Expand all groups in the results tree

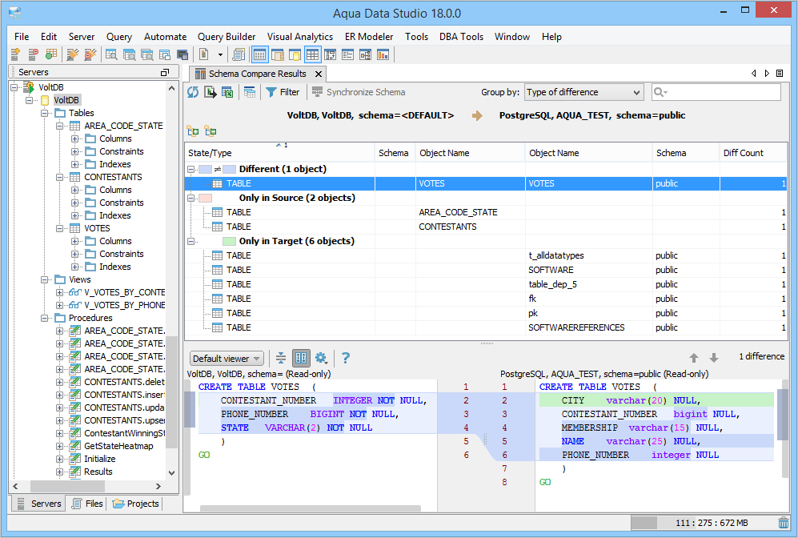pos(193,131)
